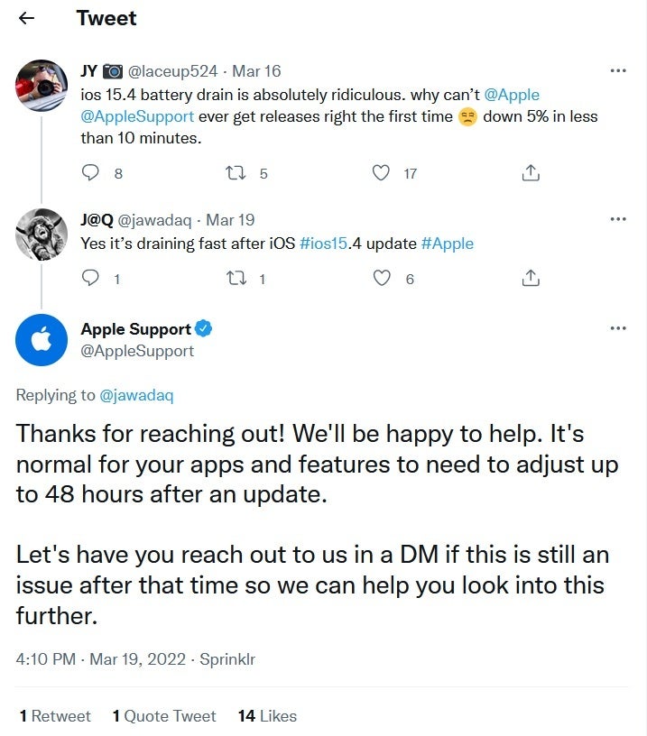Open more options on Apple Support tweet
The width and height of the screenshot is (647, 736).
(x=618, y=328)
